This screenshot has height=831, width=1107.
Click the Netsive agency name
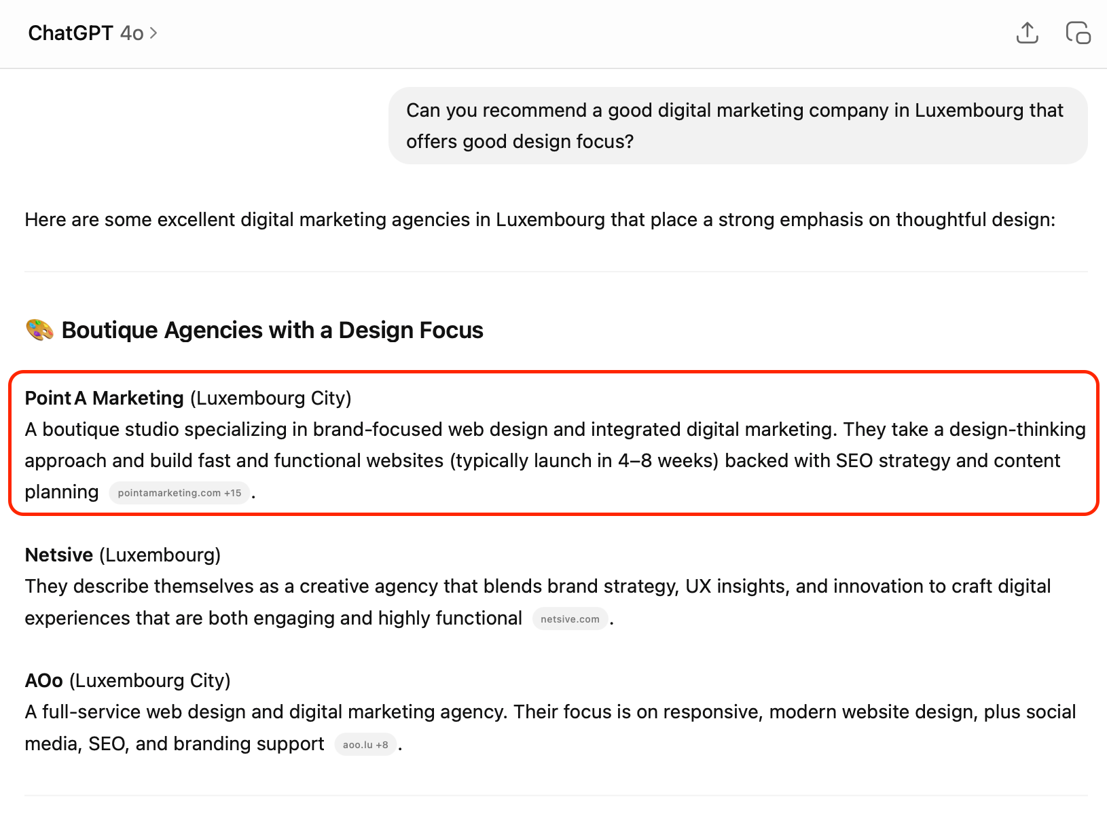(59, 555)
